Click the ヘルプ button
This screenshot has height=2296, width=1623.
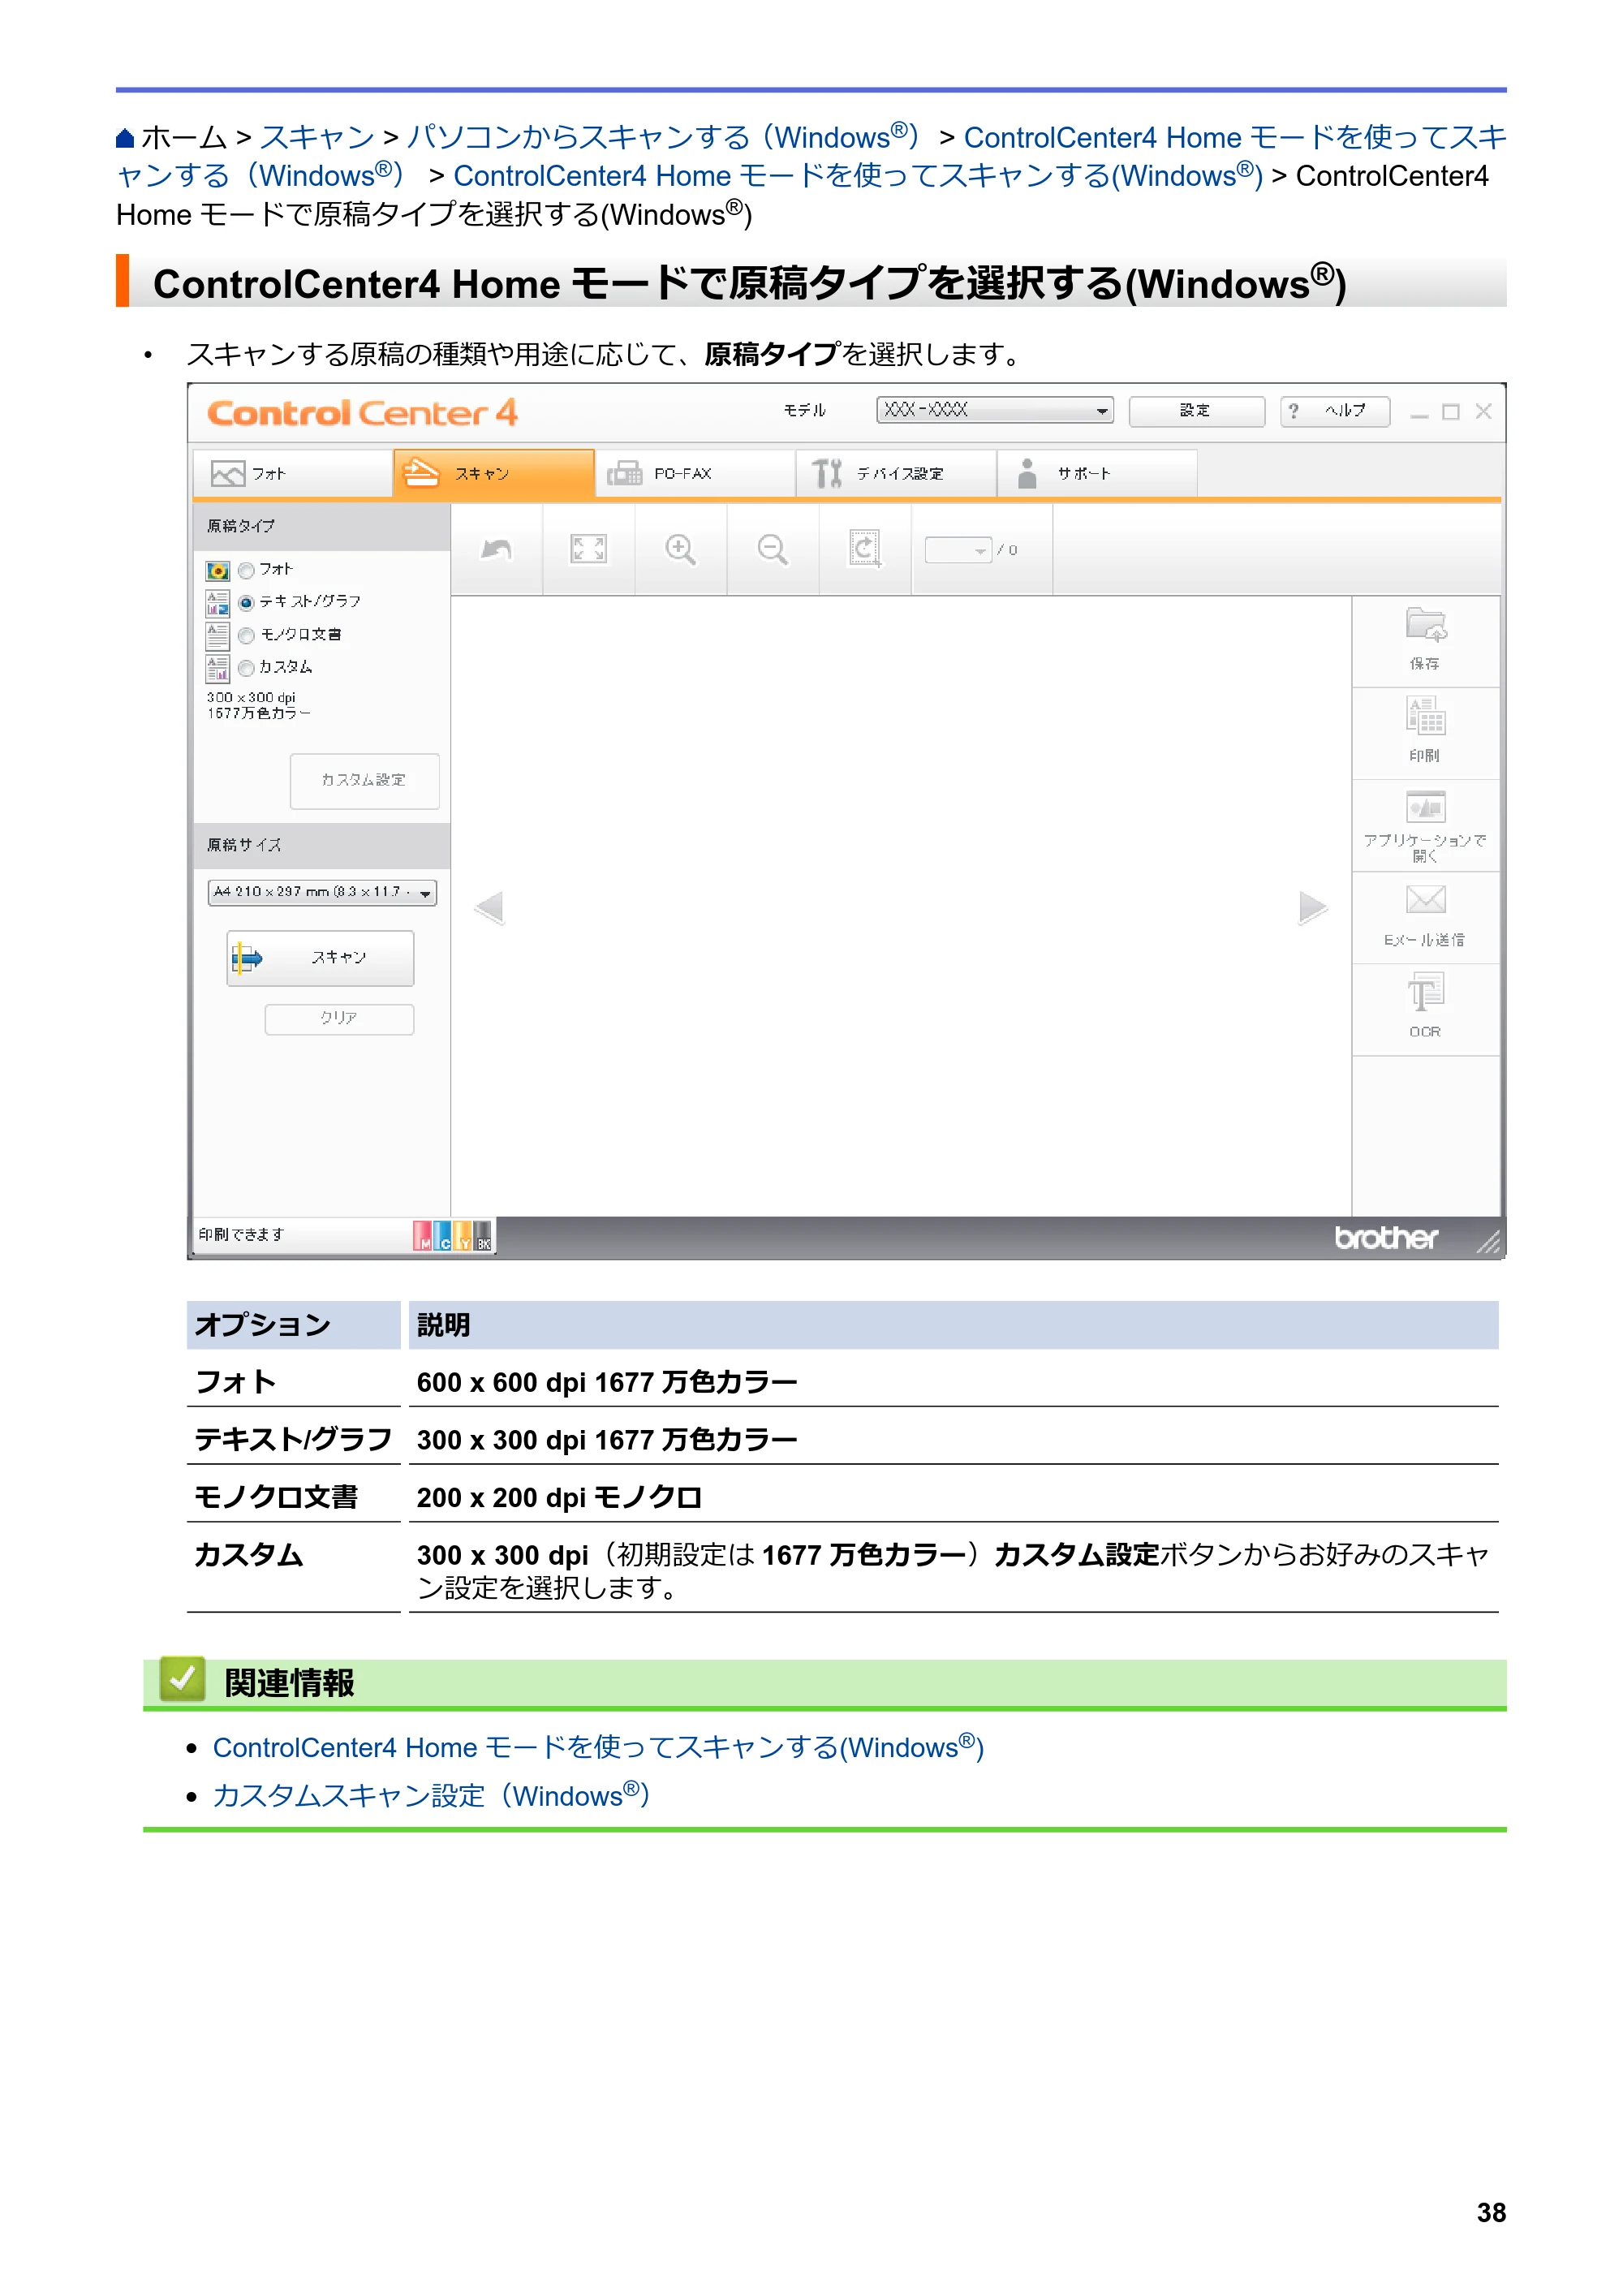pos(1335,411)
